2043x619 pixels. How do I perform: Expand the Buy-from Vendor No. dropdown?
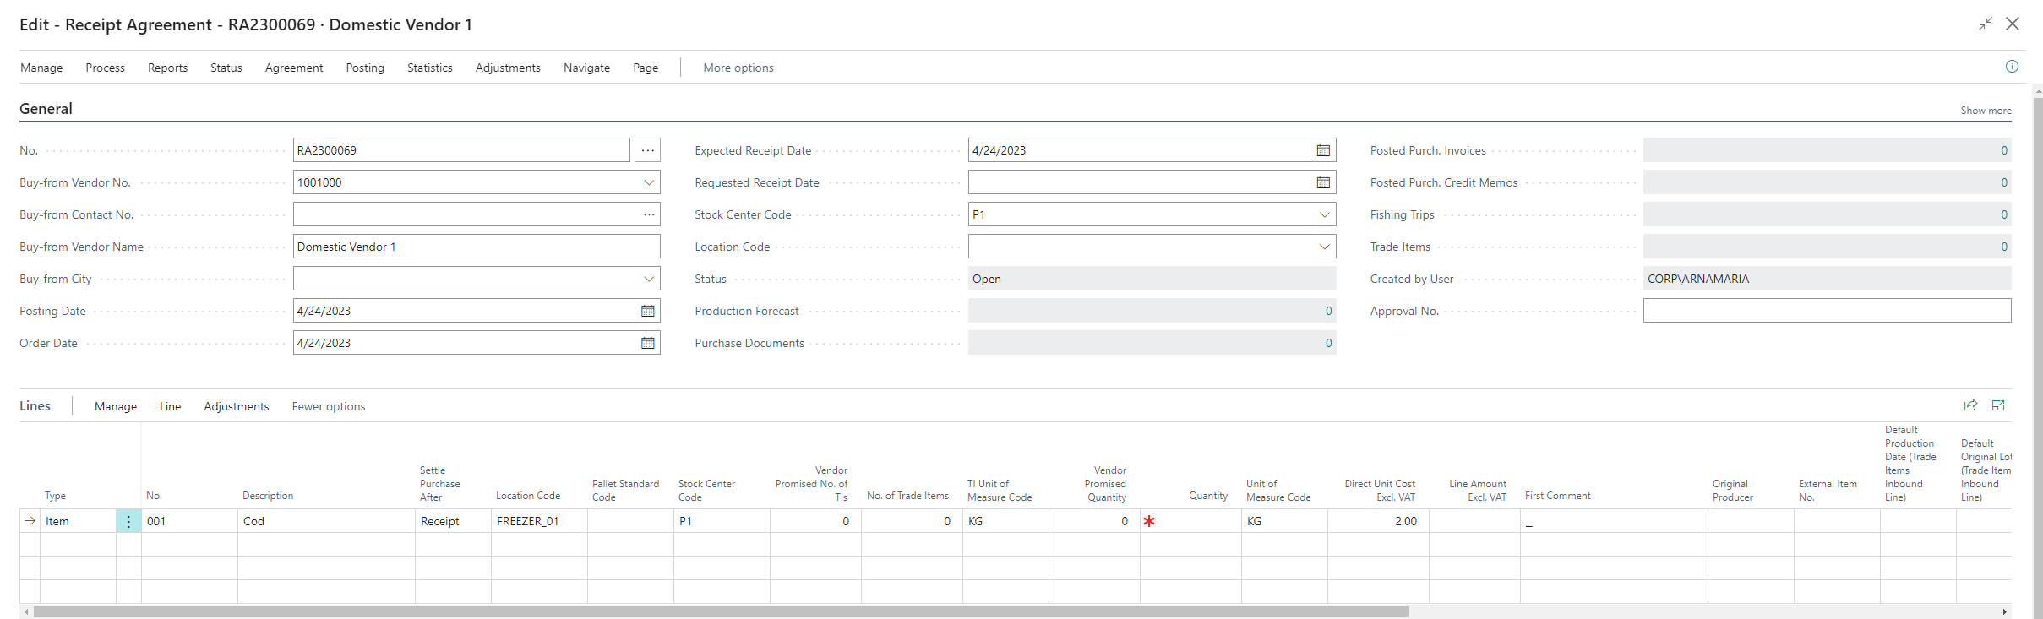coord(648,182)
